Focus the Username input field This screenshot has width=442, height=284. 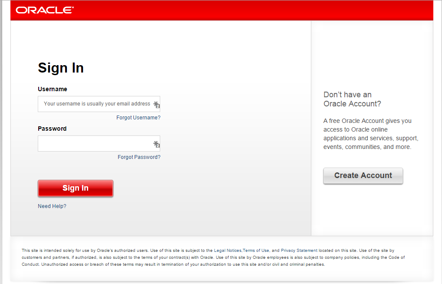(x=96, y=104)
